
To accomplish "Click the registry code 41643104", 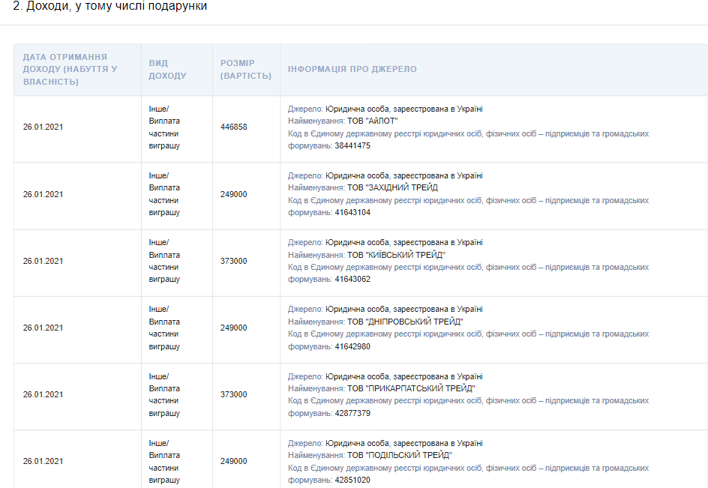I will (x=352, y=212).
